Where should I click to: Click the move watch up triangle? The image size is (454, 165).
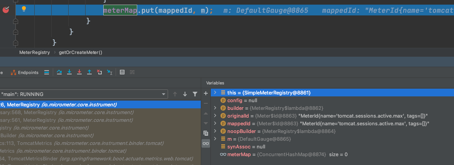click(206, 113)
